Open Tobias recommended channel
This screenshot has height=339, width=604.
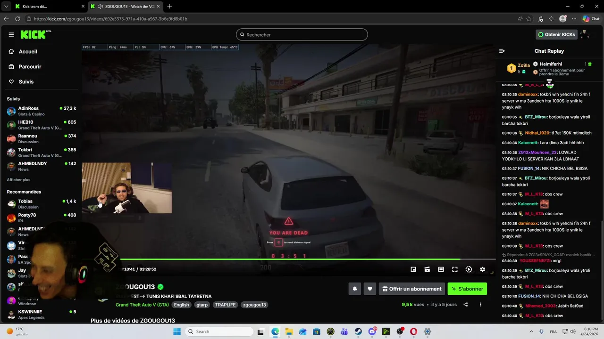coord(41,204)
